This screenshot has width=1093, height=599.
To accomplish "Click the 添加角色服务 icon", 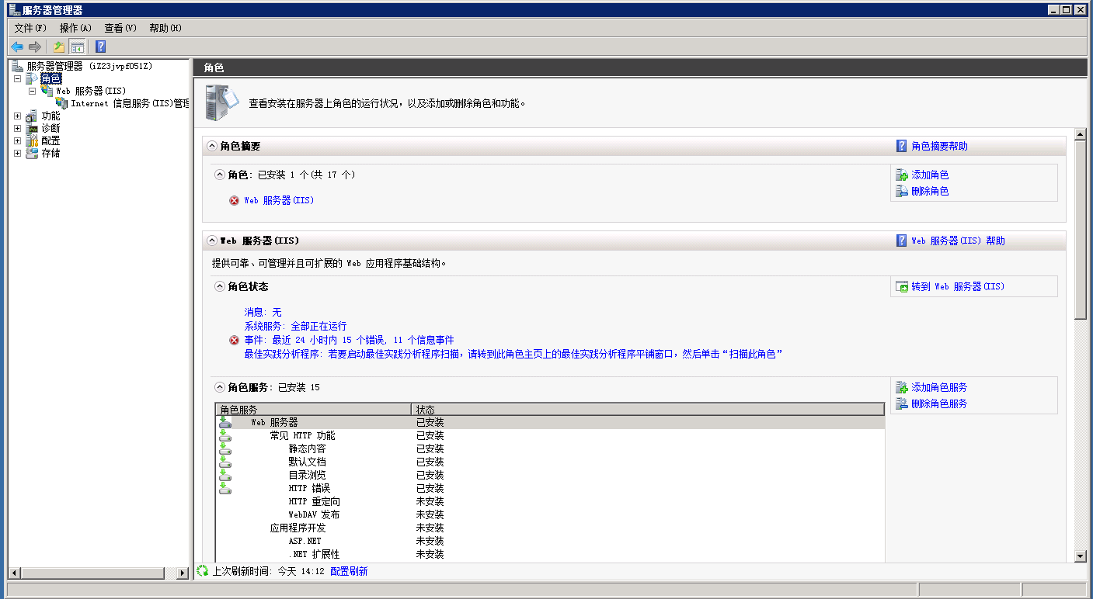I will coord(901,387).
